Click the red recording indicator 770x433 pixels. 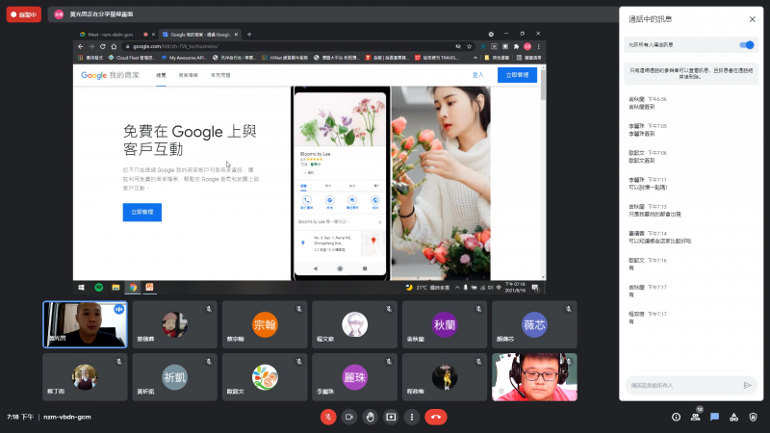point(23,14)
